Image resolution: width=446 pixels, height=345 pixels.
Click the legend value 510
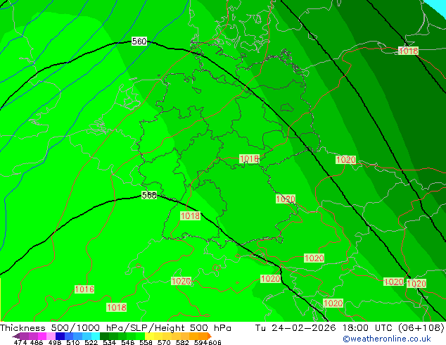pyautogui.click(x=73, y=342)
